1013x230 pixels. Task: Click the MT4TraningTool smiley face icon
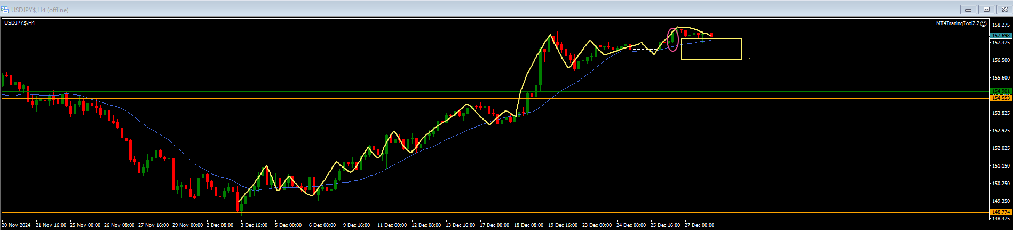click(x=984, y=23)
